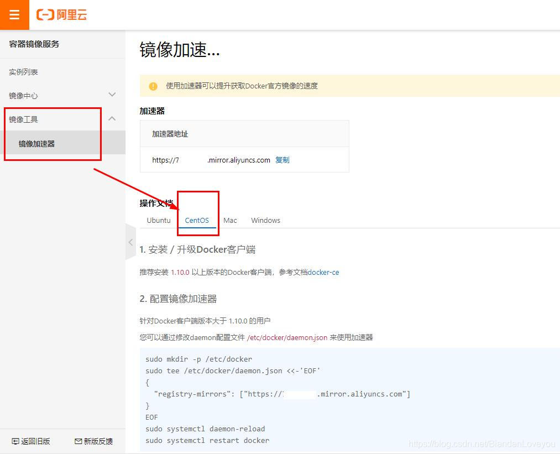This screenshot has height=454, width=560.
Task: Click 返回旧版 at sidebar bottom
Action: point(31,441)
